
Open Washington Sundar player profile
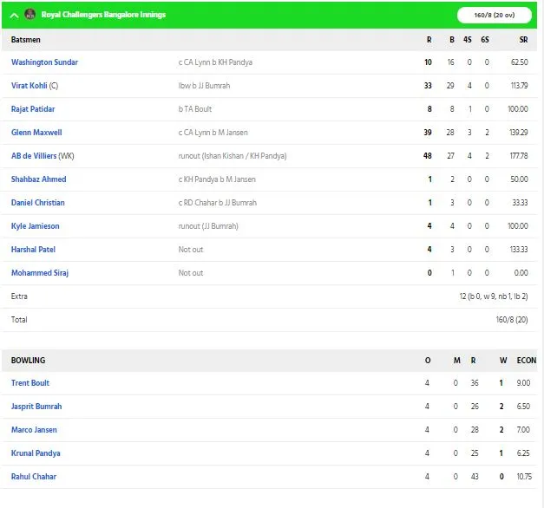pyautogui.click(x=44, y=62)
